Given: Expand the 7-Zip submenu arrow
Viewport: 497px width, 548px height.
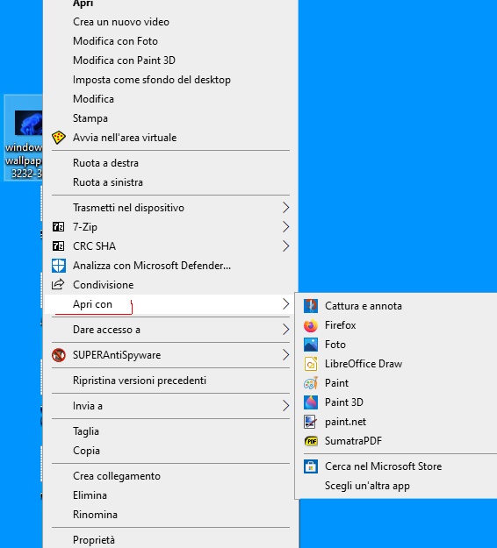Looking at the screenshot, I should coord(285,227).
